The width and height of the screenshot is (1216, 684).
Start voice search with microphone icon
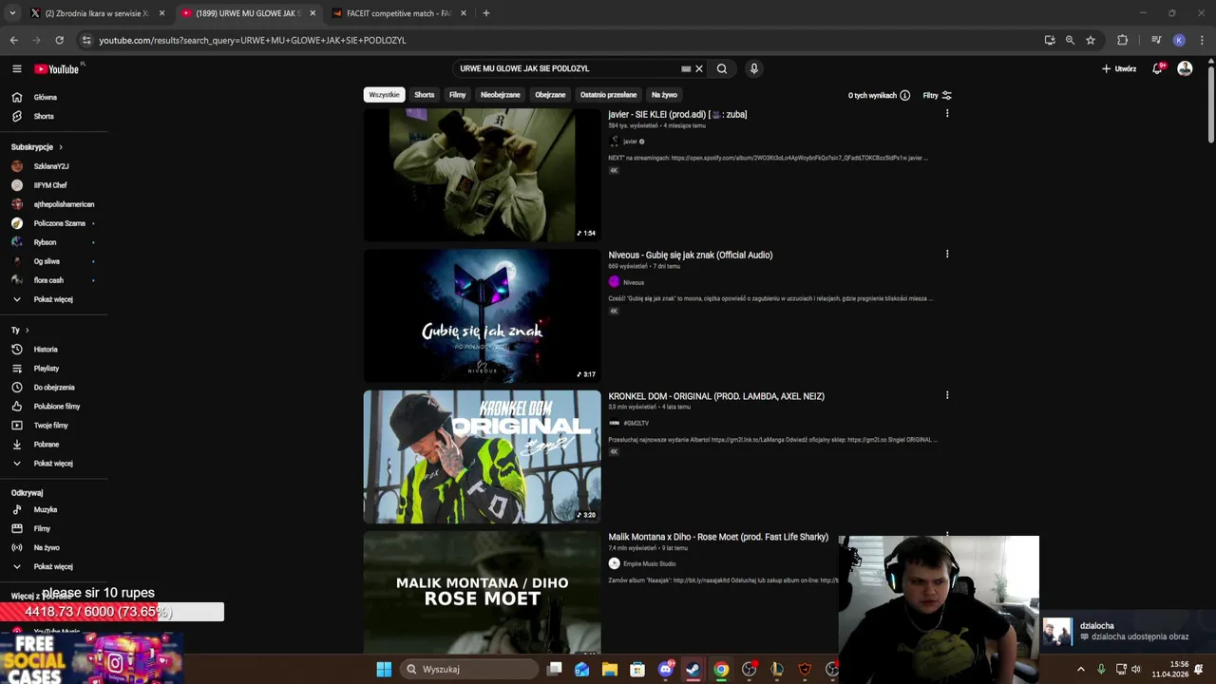754,68
